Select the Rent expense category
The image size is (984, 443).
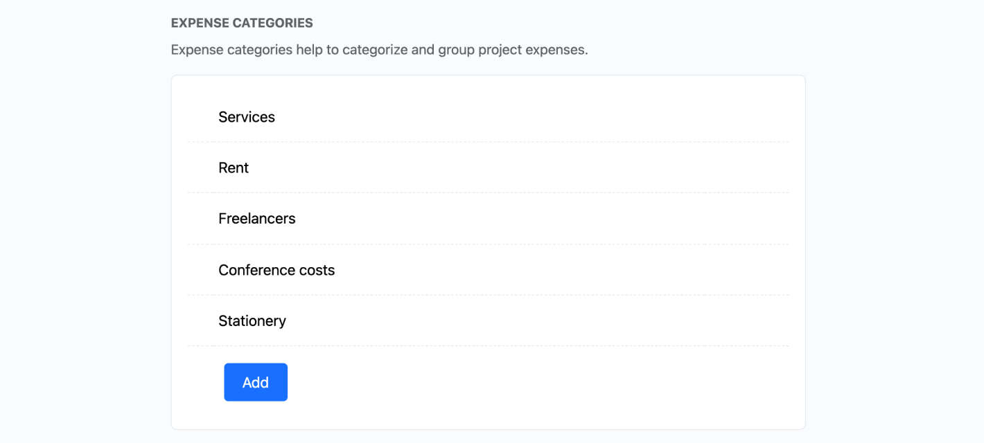tap(234, 168)
